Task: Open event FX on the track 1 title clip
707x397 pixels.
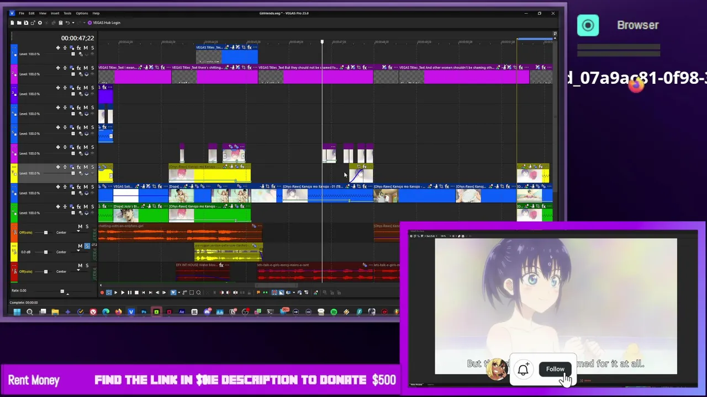Action: (250, 47)
